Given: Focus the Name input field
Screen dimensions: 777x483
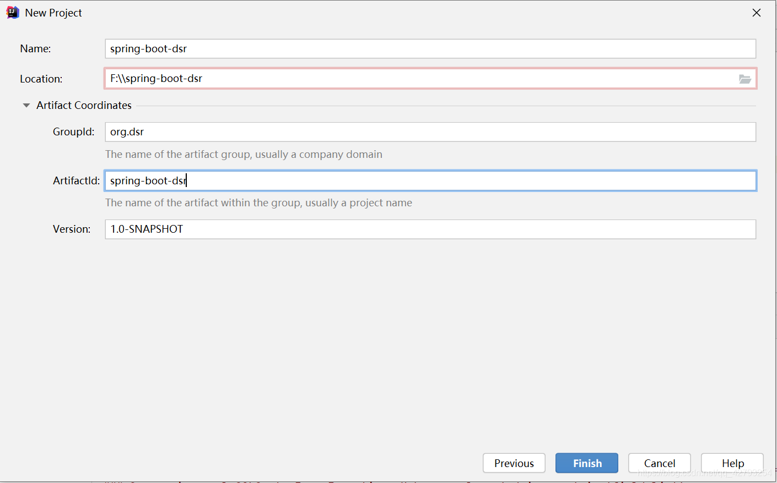Looking at the screenshot, I should pos(430,48).
